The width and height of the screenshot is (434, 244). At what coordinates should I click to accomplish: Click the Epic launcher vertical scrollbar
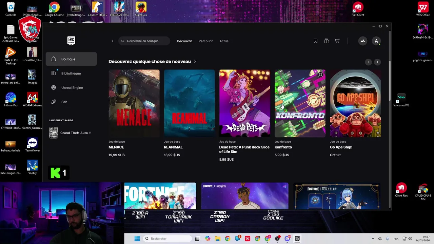pyautogui.click(x=390, y=81)
